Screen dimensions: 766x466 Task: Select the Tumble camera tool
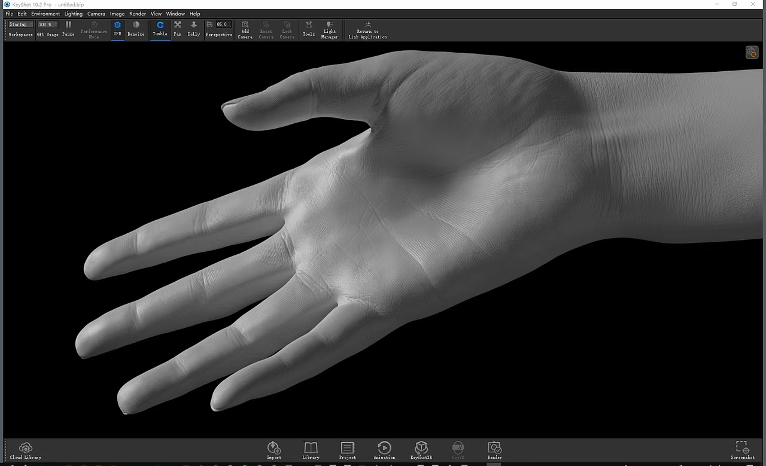[x=160, y=28]
